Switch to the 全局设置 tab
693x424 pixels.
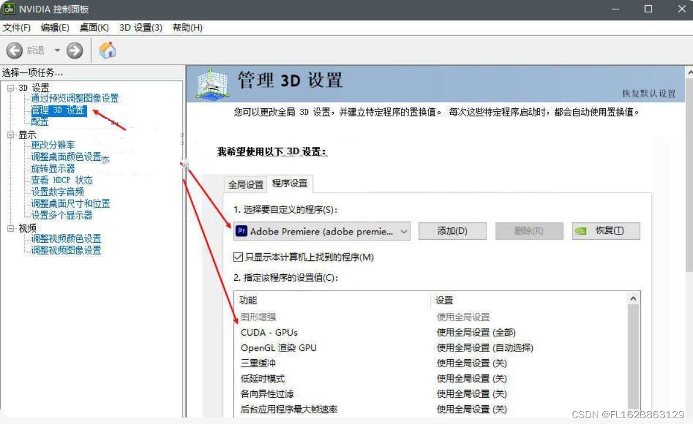pos(246,185)
